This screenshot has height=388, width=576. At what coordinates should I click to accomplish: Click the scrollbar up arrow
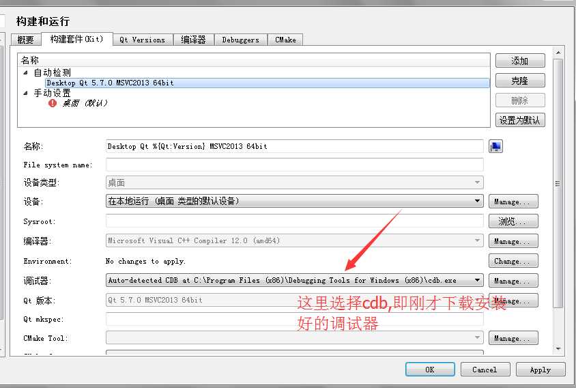coord(558,53)
